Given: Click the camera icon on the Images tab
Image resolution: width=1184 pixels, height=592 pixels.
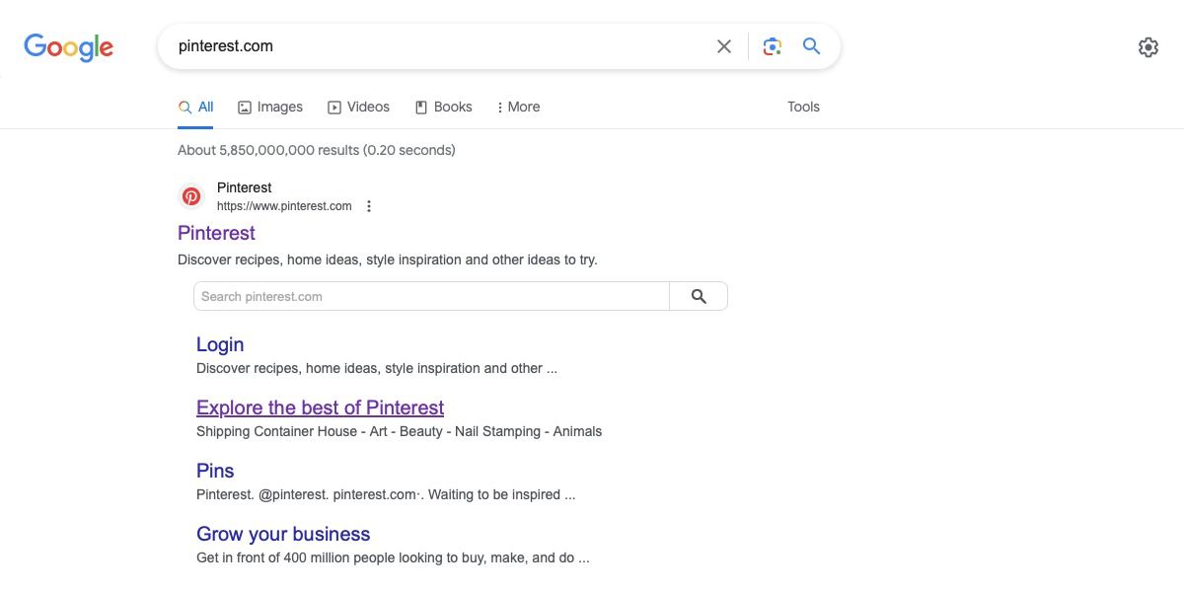Looking at the screenshot, I should point(244,107).
